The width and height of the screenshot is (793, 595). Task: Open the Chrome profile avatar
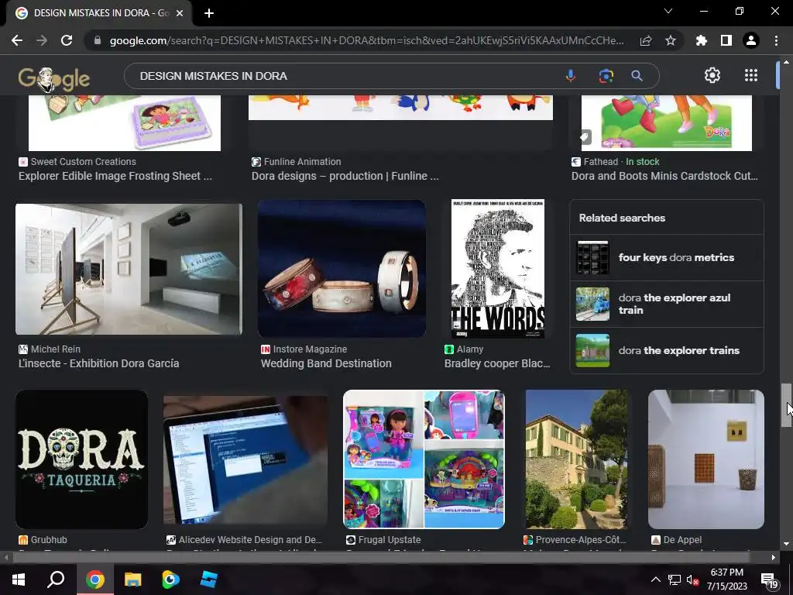point(750,40)
